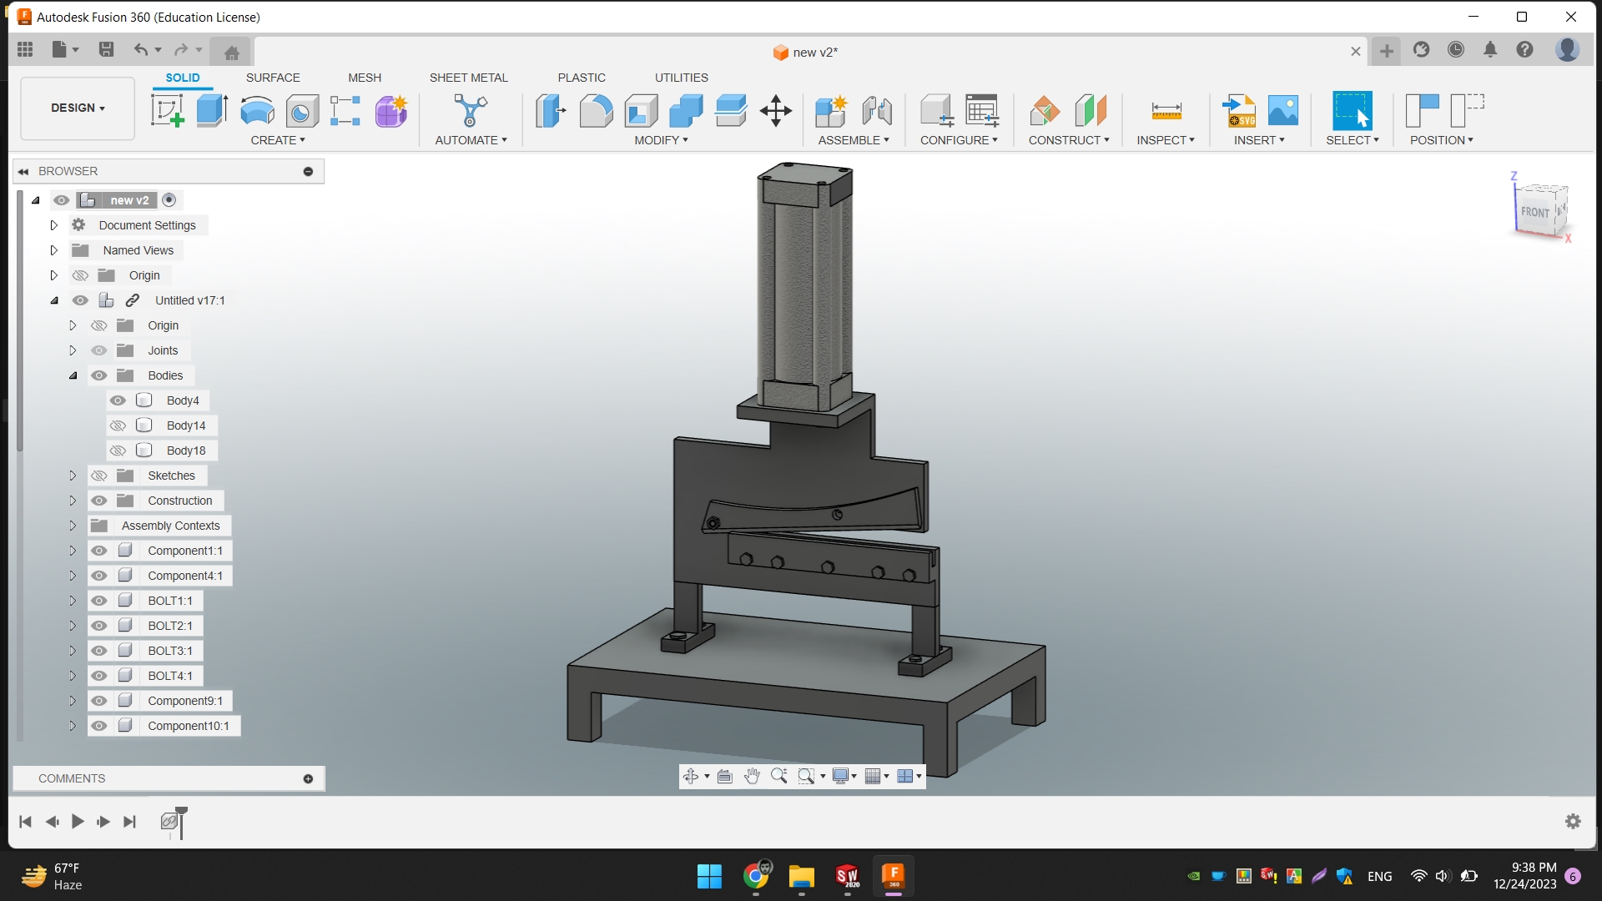Choose the Midplane construct icon
Image resolution: width=1602 pixels, height=901 pixels.
pyautogui.click(x=1091, y=110)
